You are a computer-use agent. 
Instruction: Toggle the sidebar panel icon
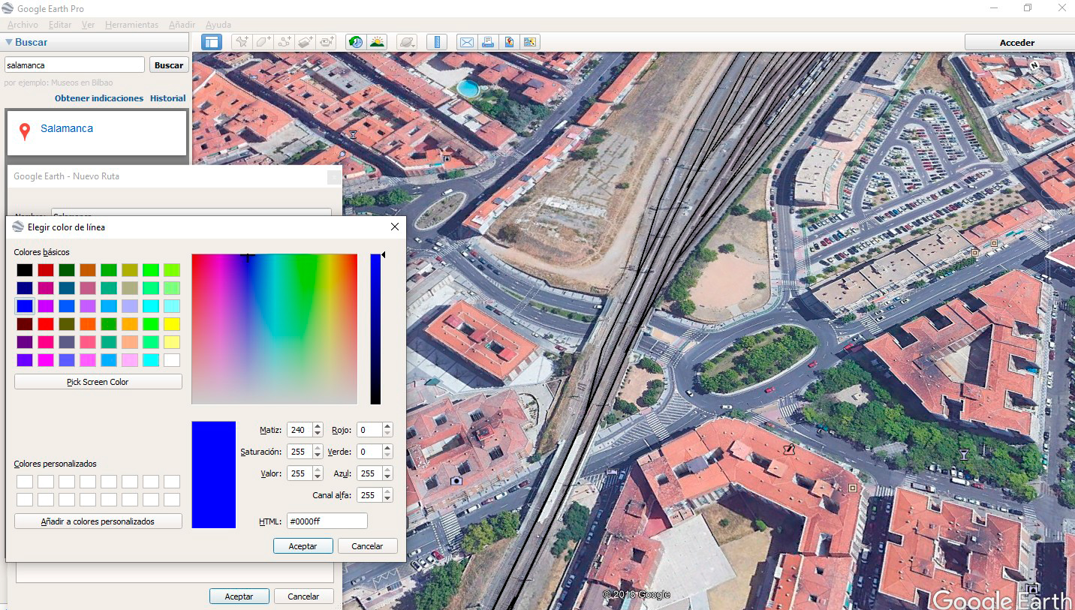click(x=212, y=43)
